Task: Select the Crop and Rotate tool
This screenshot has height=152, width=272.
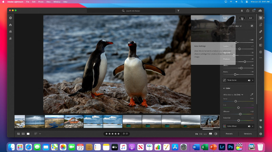Action: pos(260,25)
